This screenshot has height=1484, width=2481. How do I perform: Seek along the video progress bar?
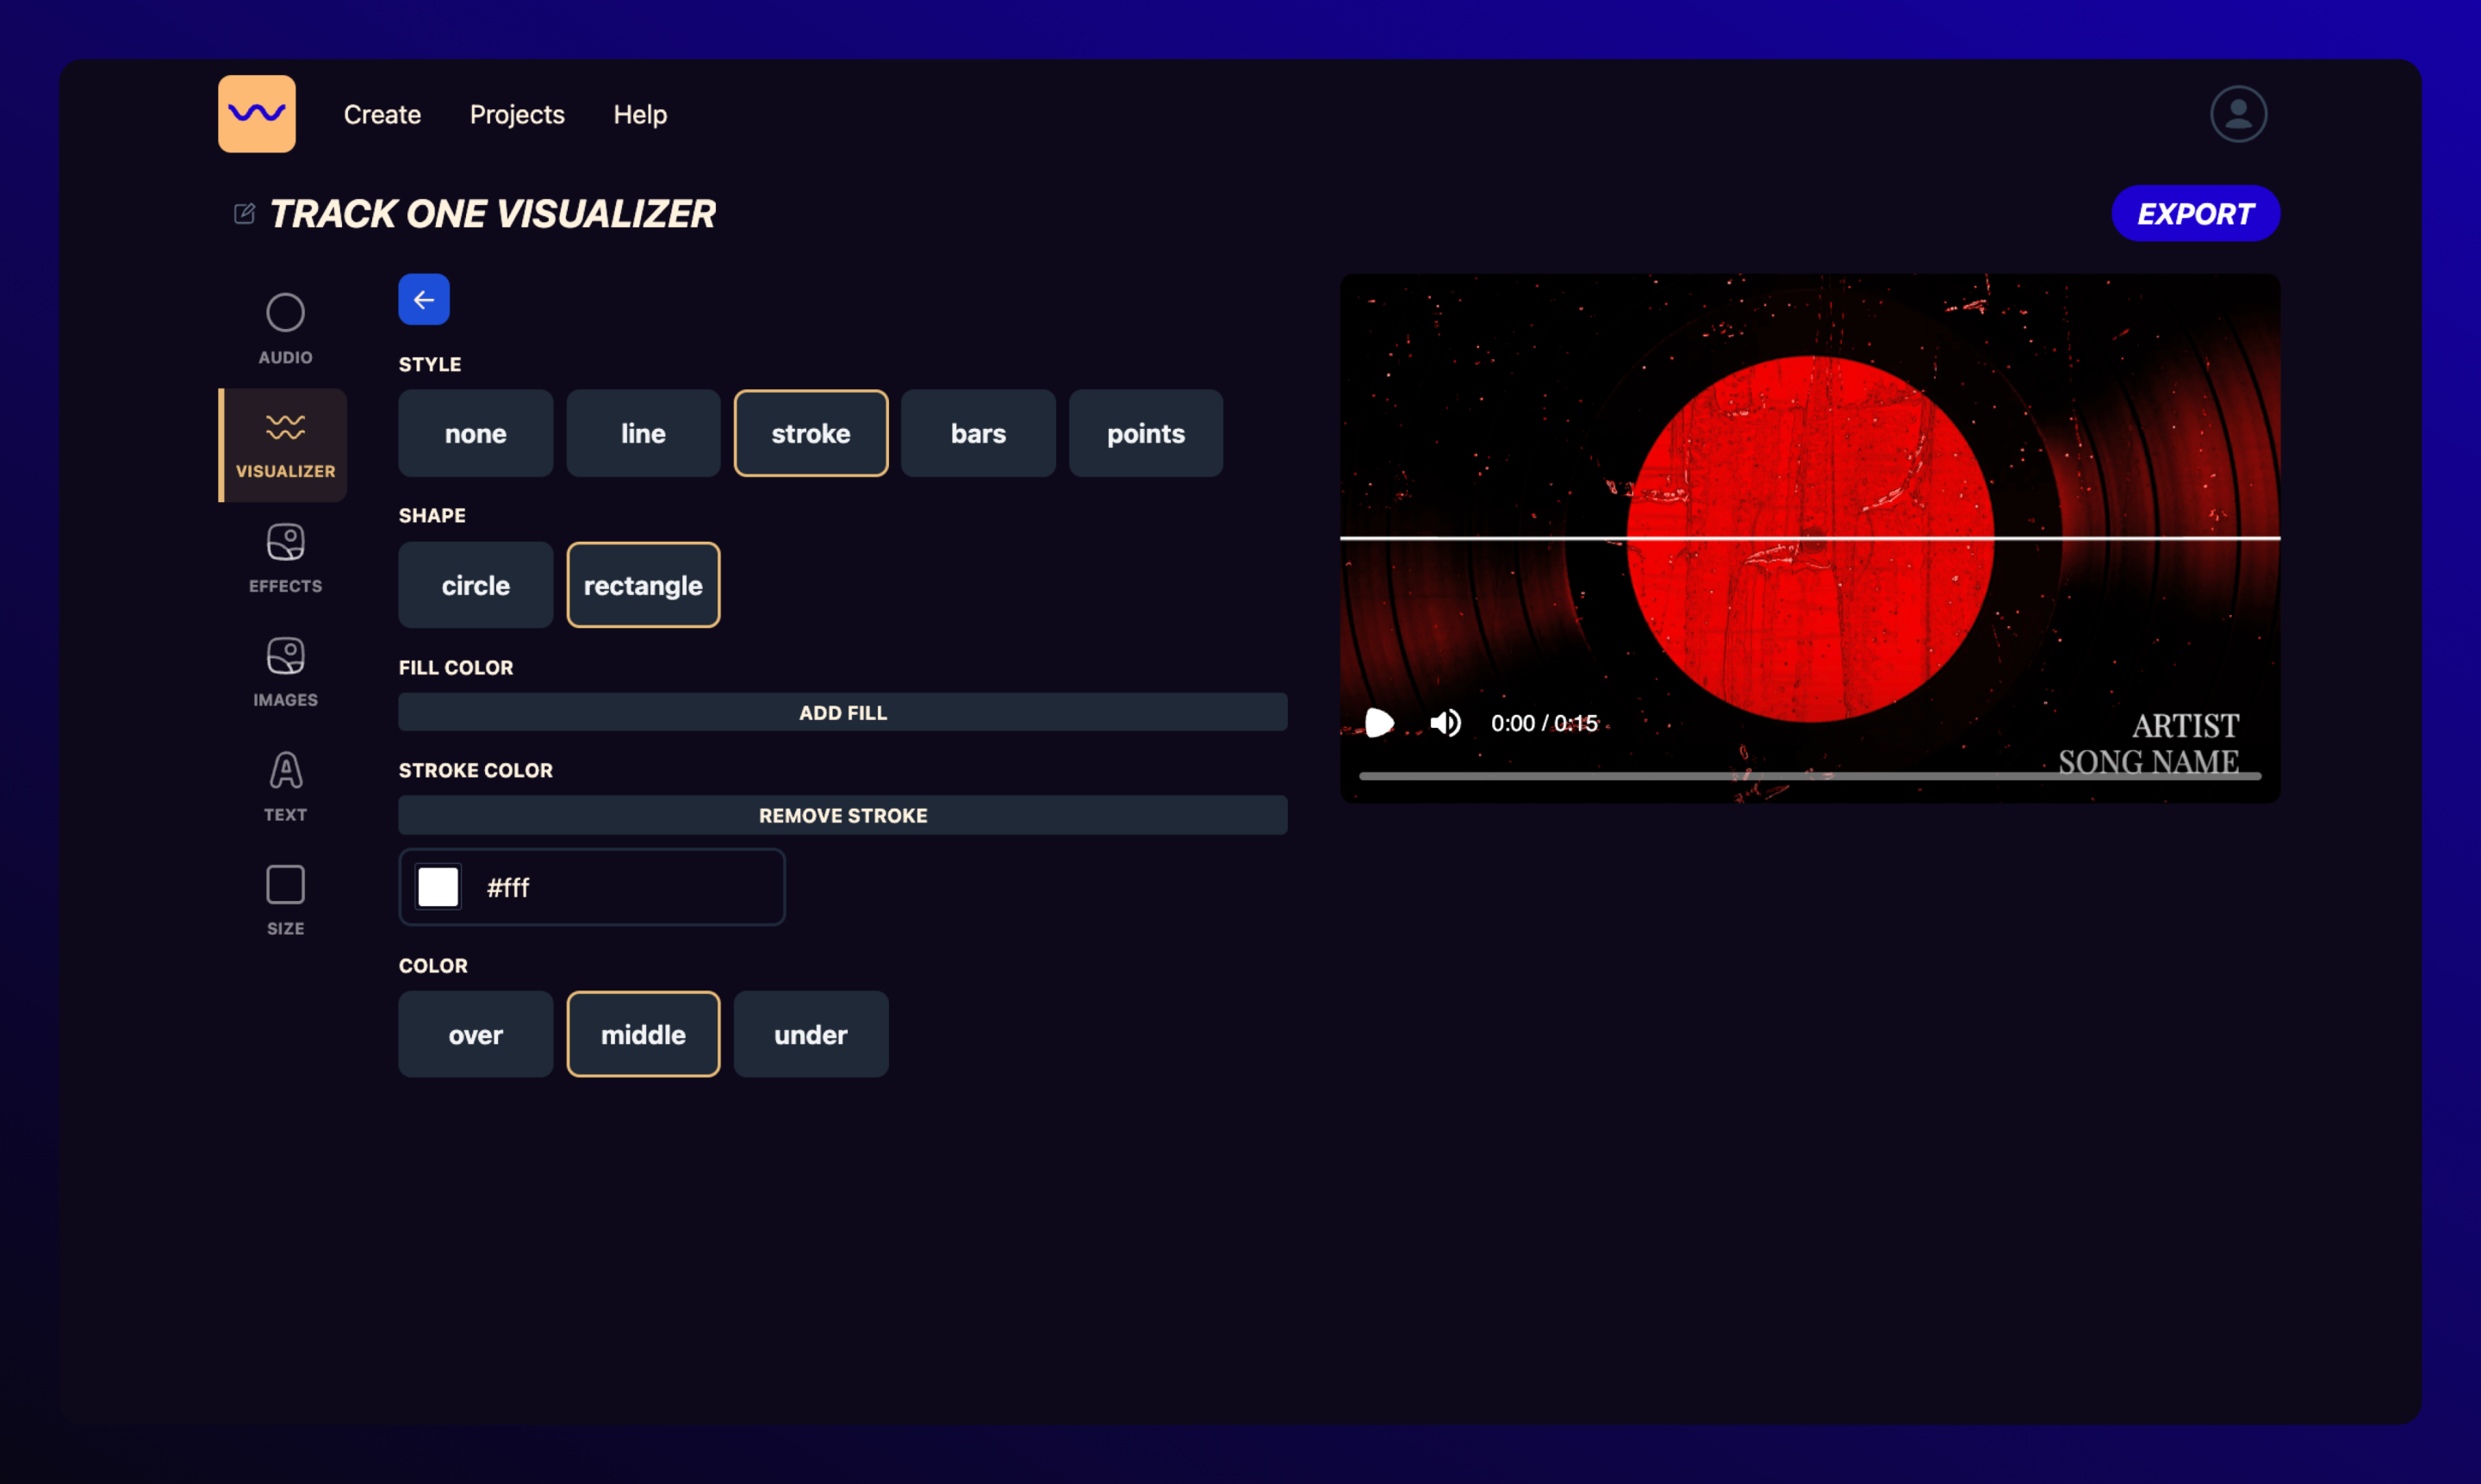(x=1809, y=776)
